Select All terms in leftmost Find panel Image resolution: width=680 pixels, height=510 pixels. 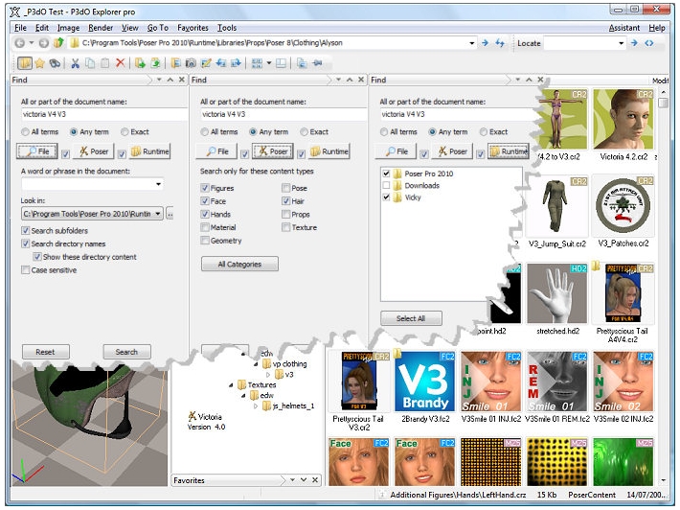[25, 131]
